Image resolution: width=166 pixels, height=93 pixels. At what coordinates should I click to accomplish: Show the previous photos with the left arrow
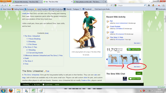[x=107, y=59]
